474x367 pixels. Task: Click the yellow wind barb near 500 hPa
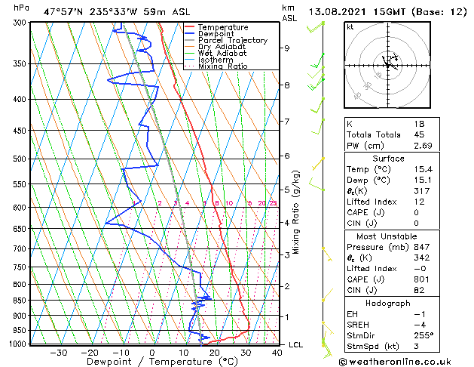tap(318, 164)
